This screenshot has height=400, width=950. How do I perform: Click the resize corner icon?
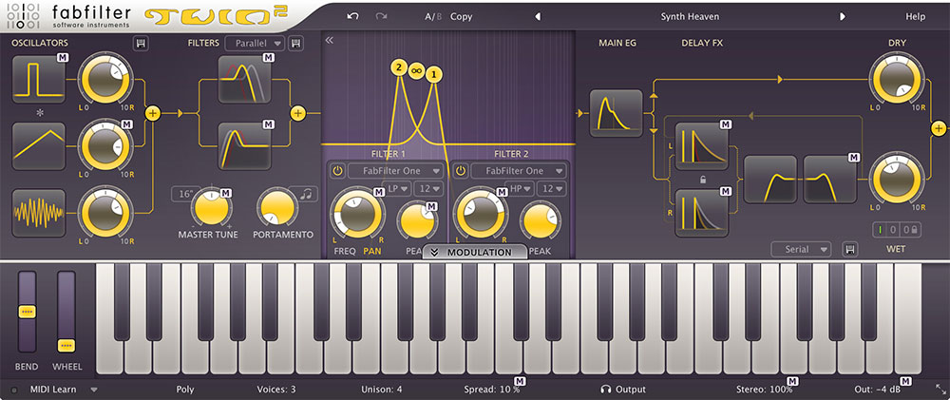pyautogui.click(x=940, y=389)
